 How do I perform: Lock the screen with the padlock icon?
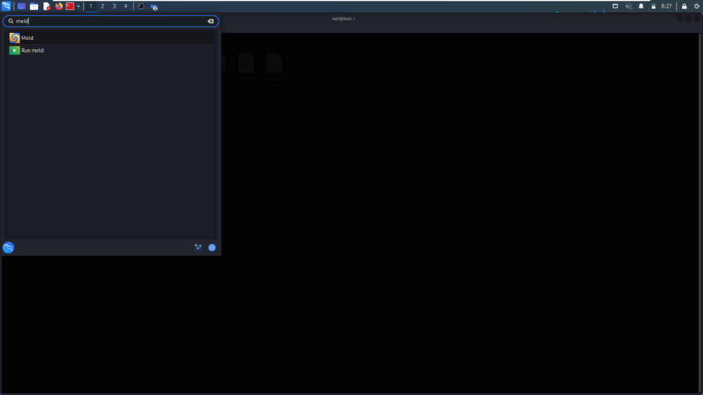[x=684, y=6]
